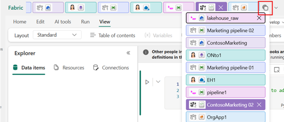Collapse the Explorer pane with double chevron

128,53
